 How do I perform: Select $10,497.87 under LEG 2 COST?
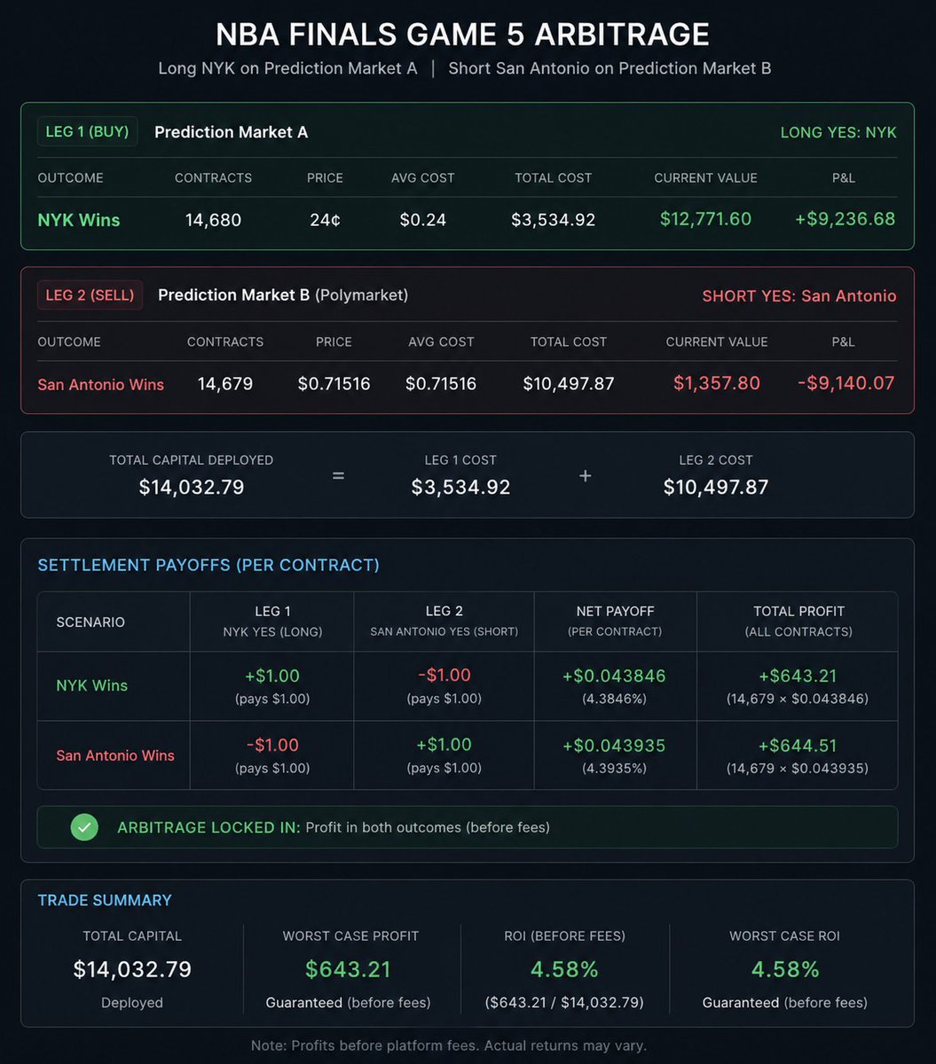716,487
